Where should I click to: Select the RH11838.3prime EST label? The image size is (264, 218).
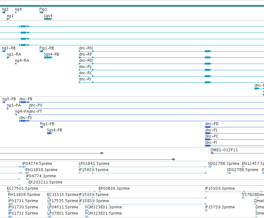coord(42,170)
